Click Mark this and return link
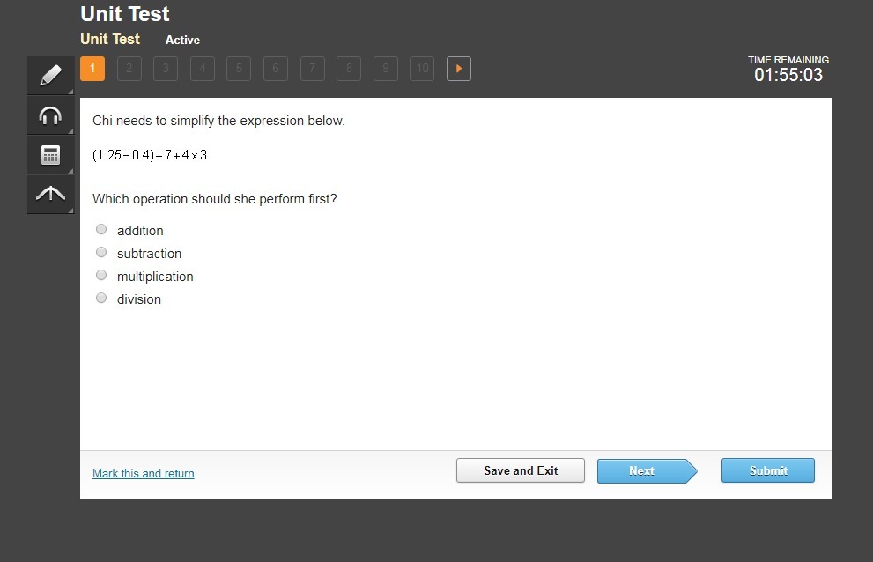 point(144,473)
